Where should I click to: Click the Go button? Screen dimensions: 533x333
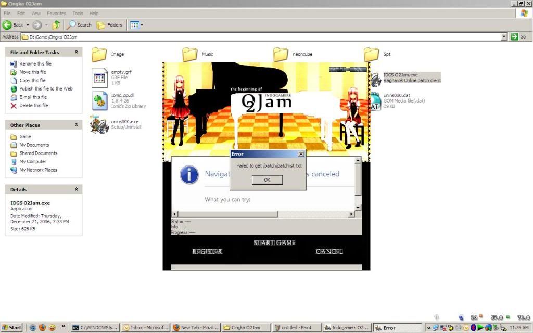pos(519,37)
